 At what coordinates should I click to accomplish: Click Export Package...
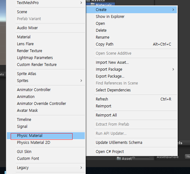[x=132, y=76]
